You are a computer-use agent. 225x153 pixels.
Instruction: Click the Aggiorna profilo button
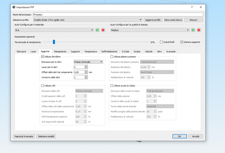pos(153,20)
